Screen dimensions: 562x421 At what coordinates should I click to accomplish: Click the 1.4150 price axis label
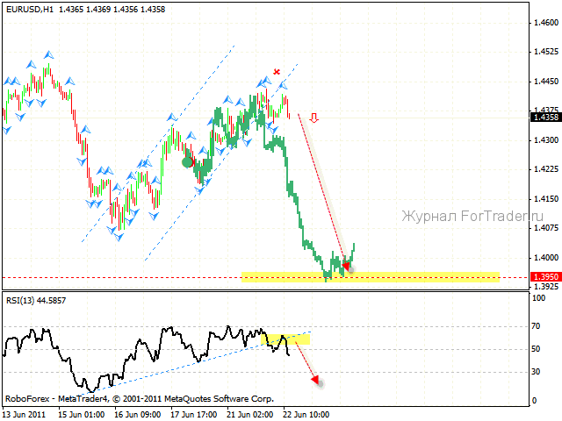click(x=546, y=199)
